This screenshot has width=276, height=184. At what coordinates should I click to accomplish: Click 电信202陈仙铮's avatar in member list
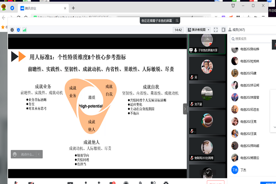point(235,49)
